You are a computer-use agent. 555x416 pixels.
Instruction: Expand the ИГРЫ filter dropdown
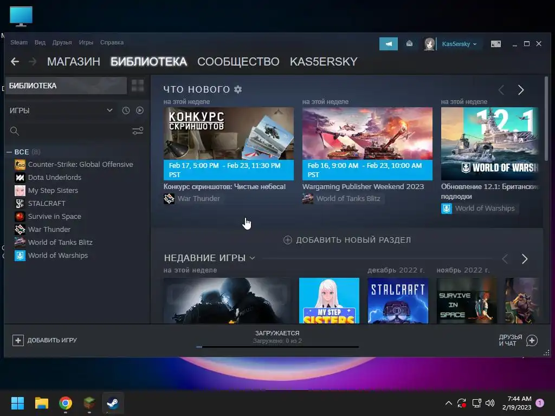(109, 110)
